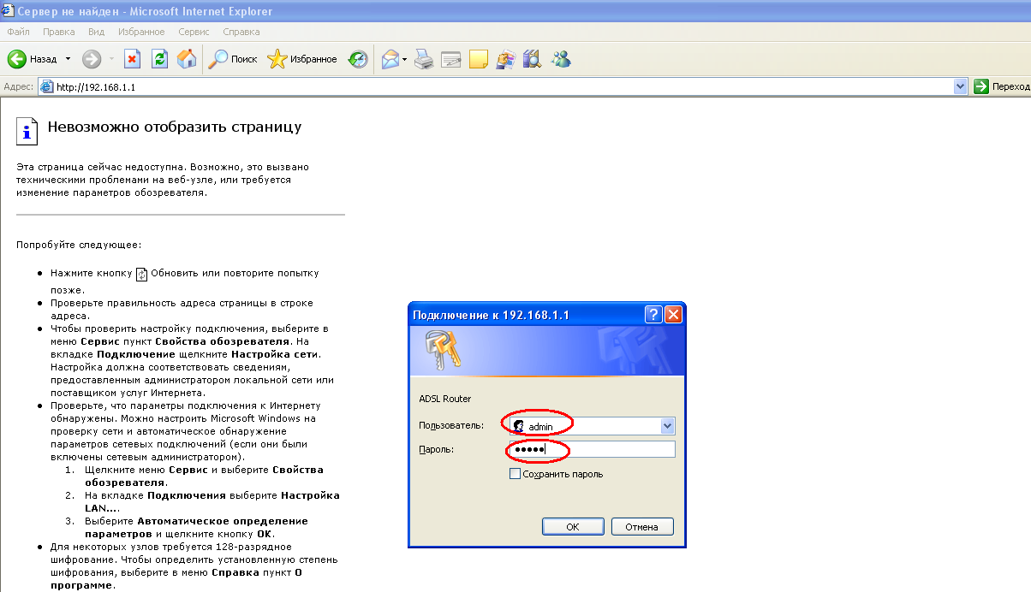This screenshot has width=1031, height=592.
Task: Expand the username combo box arrow
Action: click(667, 426)
